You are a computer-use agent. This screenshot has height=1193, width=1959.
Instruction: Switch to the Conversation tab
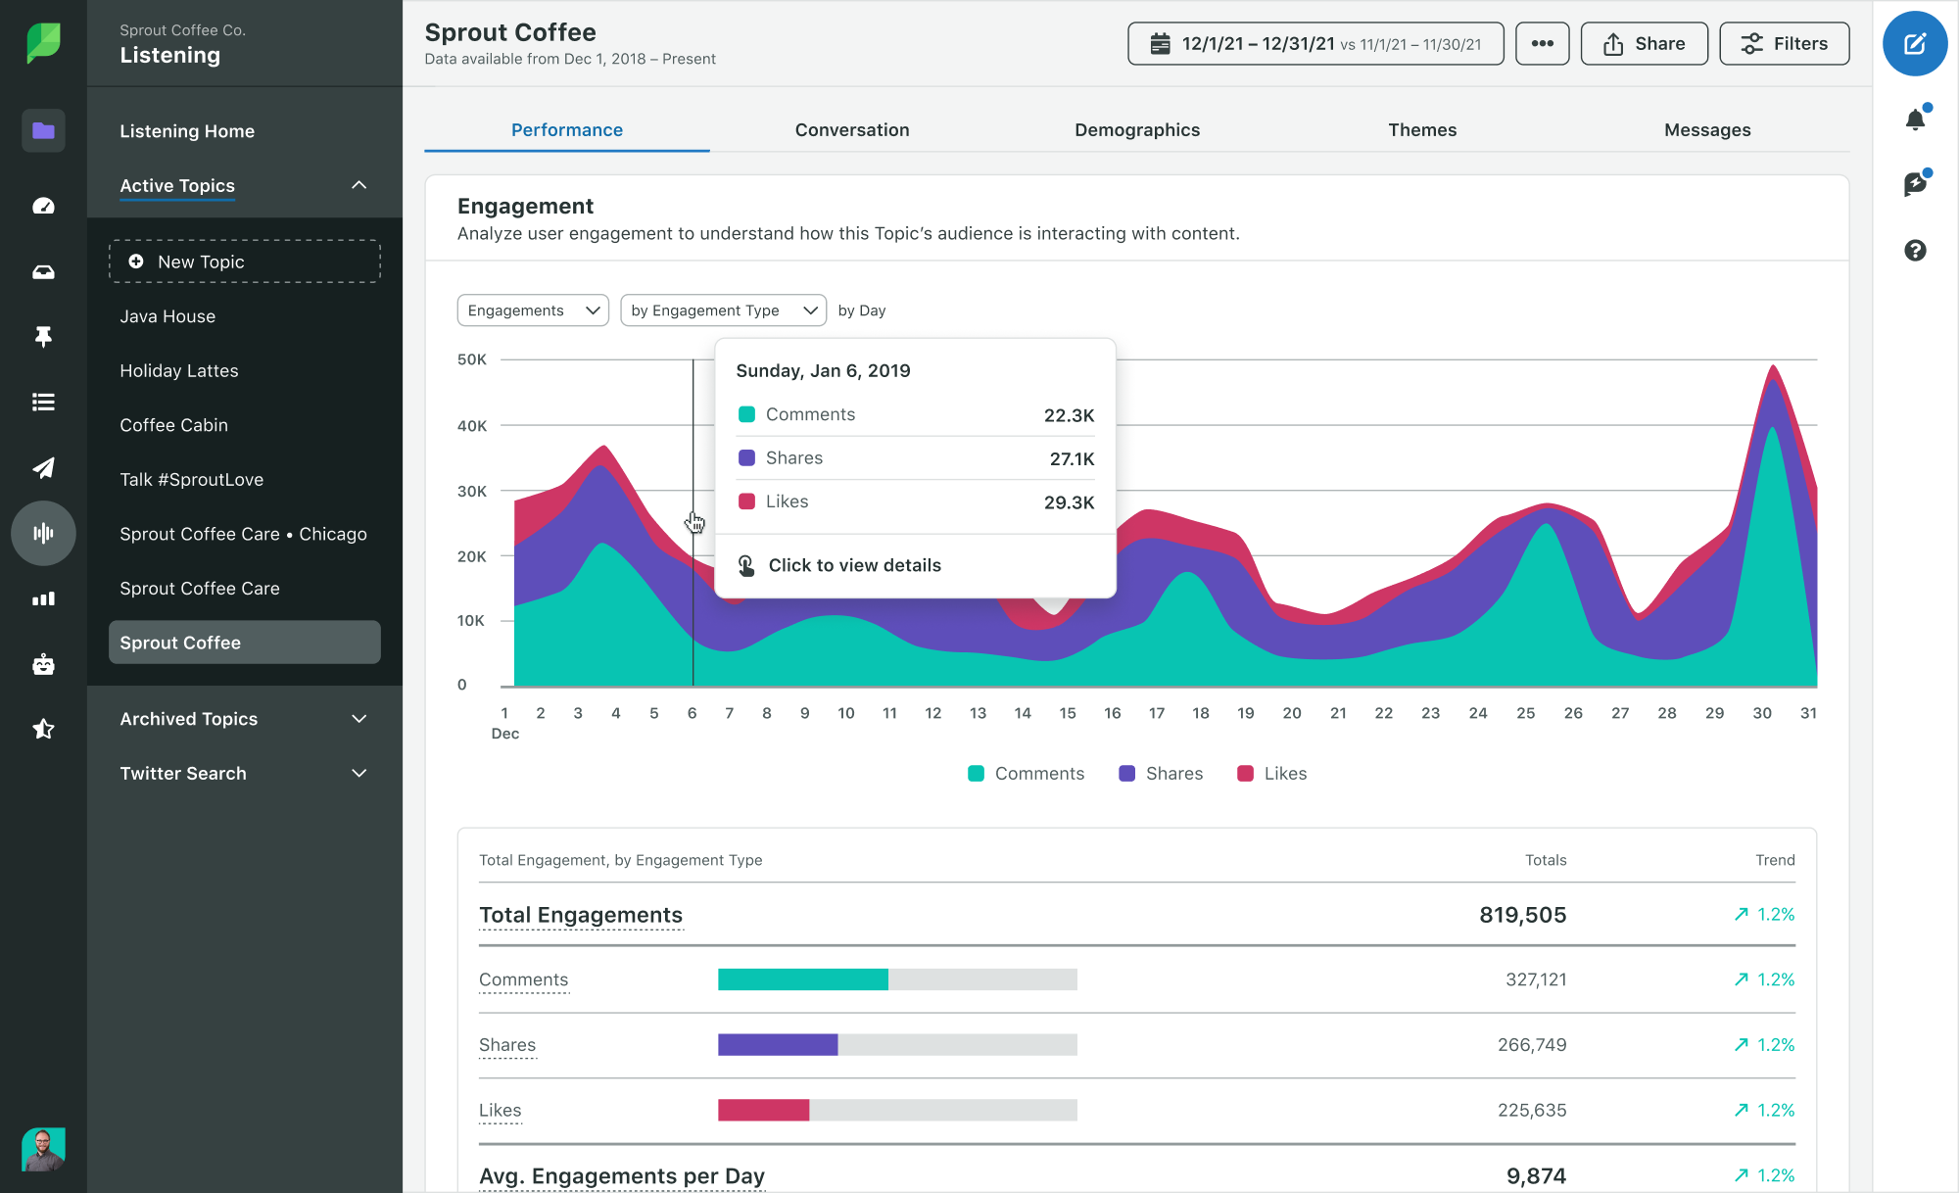pos(851,128)
